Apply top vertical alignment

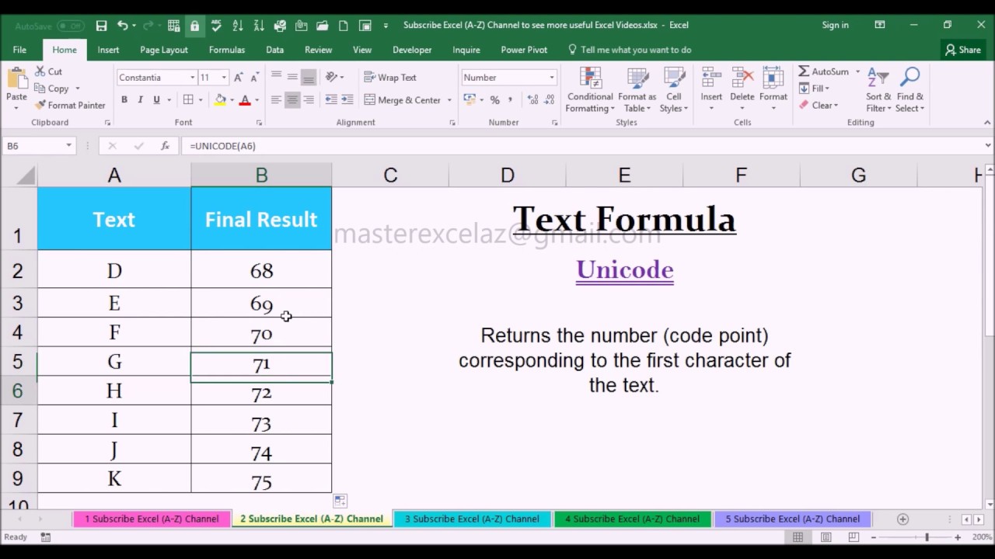276,78
